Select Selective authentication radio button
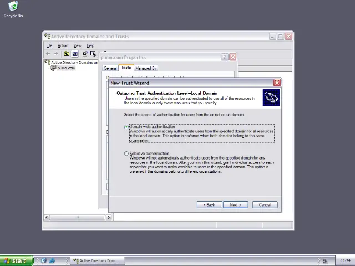This screenshot has width=355, height=266. [x=126, y=154]
